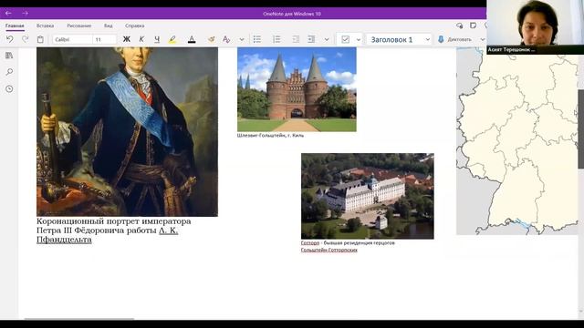Expand more paragraph options
The width and height of the screenshot is (584, 328).
327,39
